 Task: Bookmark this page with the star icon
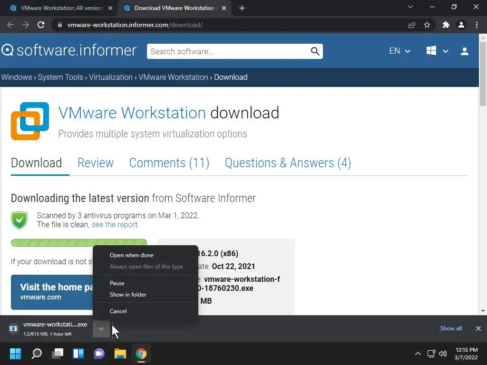427,25
